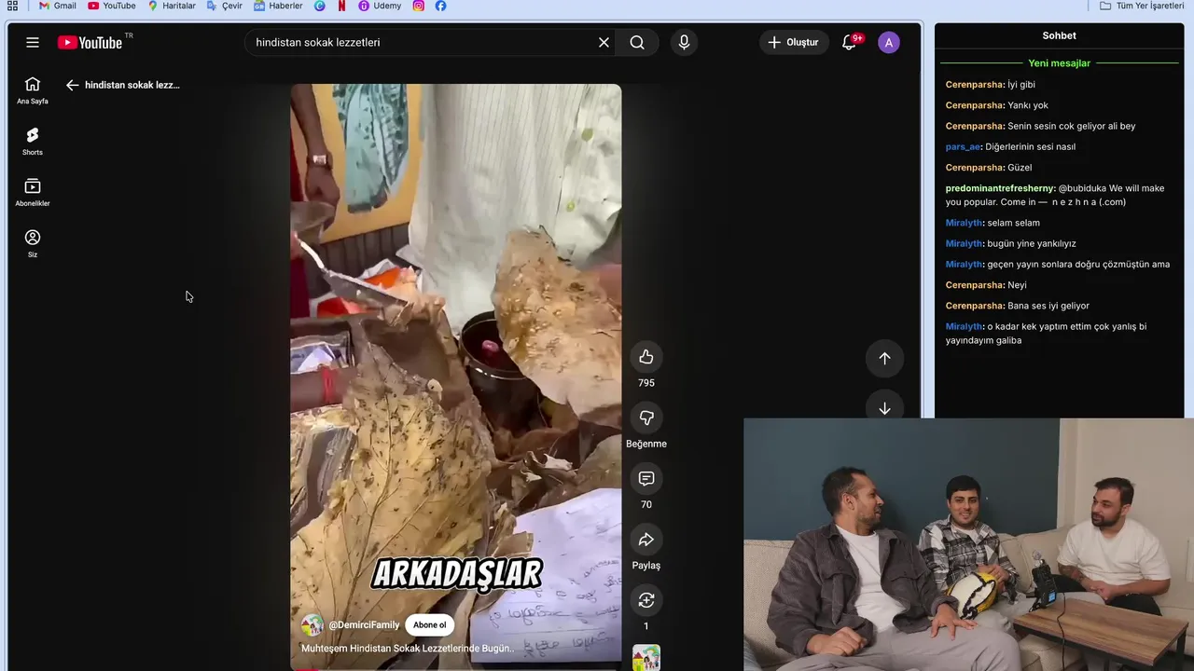Image resolution: width=1194 pixels, height=671 pixels.
Task: Click the Sohbet chat panel header
Action: (x=1059, y=35)
